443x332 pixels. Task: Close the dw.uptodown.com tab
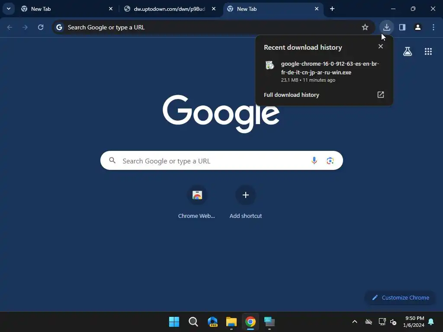coord(214,9)
